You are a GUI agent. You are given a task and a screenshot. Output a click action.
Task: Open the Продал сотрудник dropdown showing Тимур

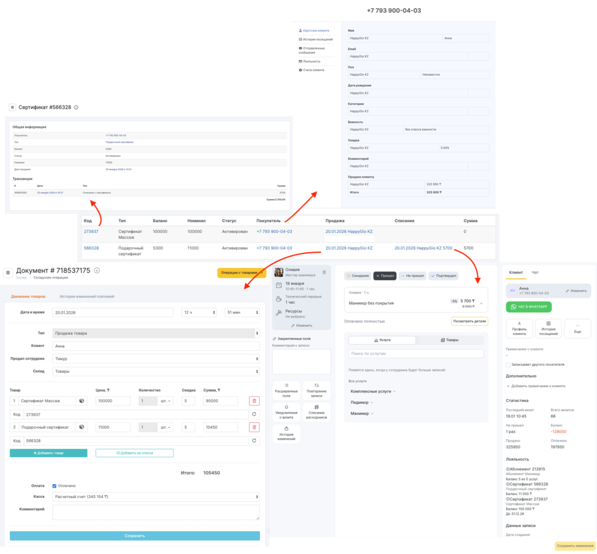156,358
